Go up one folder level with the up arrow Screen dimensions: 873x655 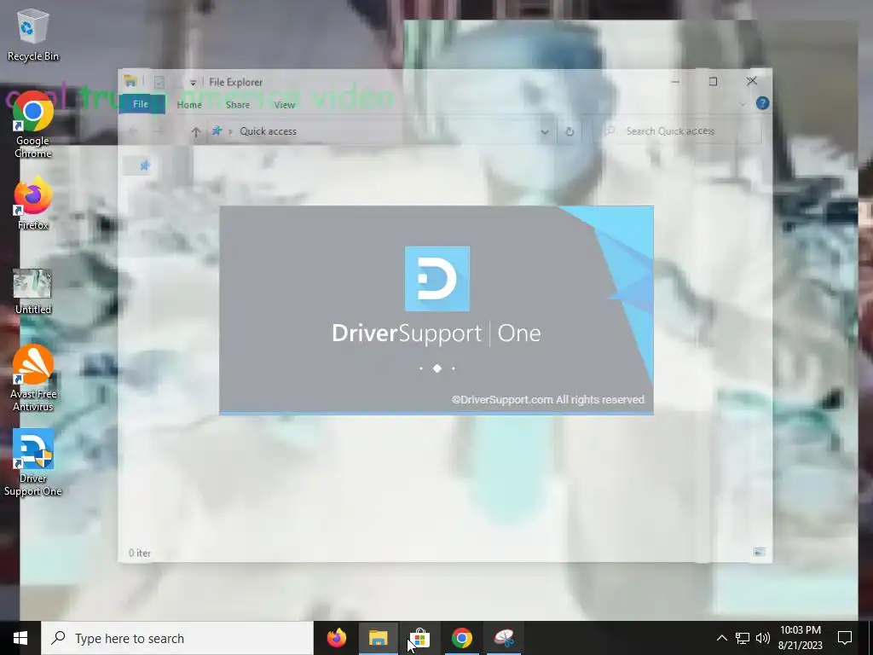195,132
